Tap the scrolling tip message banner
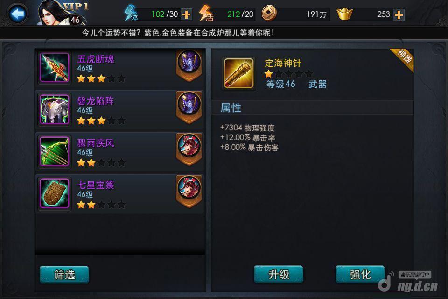448x299 pixels. click(178, 33)
